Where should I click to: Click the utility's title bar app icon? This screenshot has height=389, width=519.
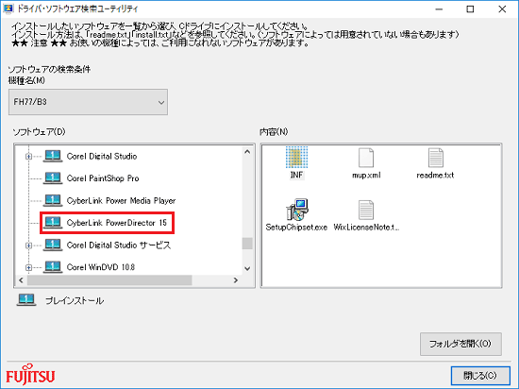click(8, 8)
